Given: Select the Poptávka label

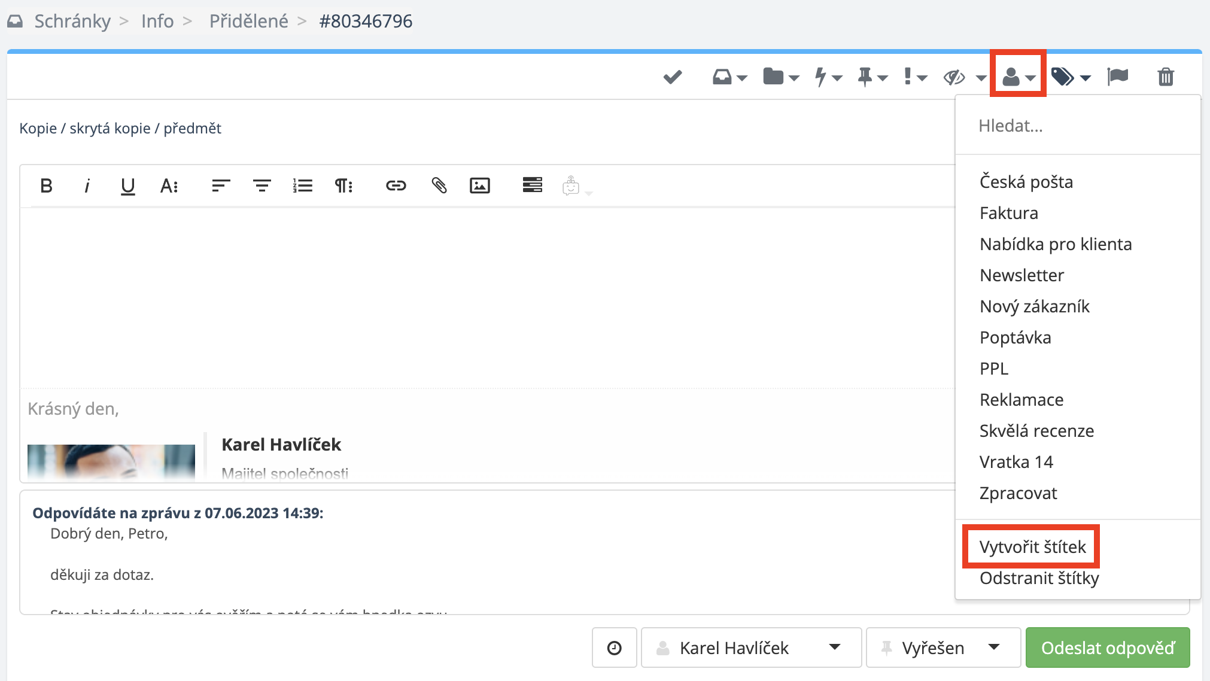Looking at the screenshot, I should [1016, 338].
